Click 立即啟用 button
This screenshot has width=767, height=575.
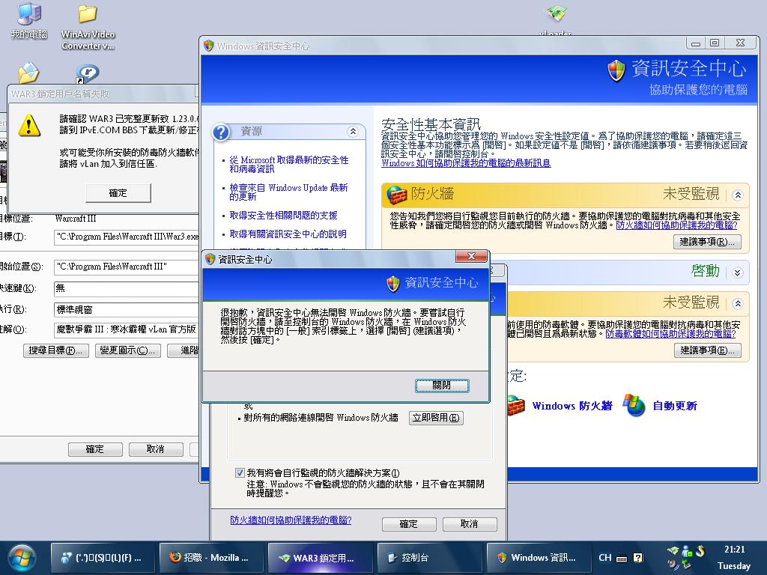(x=436, y=418)
